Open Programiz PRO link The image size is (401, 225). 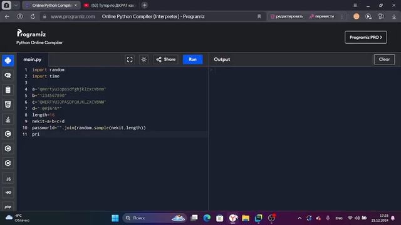[x=366, y=37]
